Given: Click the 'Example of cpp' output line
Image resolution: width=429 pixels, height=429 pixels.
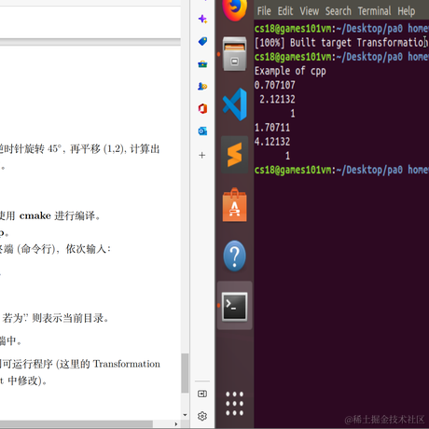Looking at the screenshot, I should pyautogui.click(x=290, y=71).
